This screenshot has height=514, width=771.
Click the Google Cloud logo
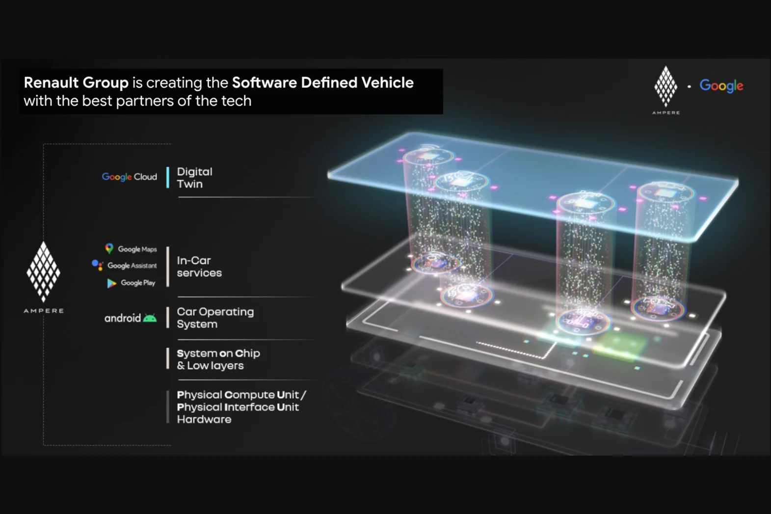pos(129,177)
